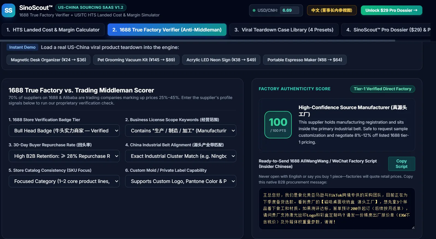Image resolution: width=436 pixels, height=239 pixels.
Task: Open Business License Scope Keywords dropdown
Action: coord(181,131)
